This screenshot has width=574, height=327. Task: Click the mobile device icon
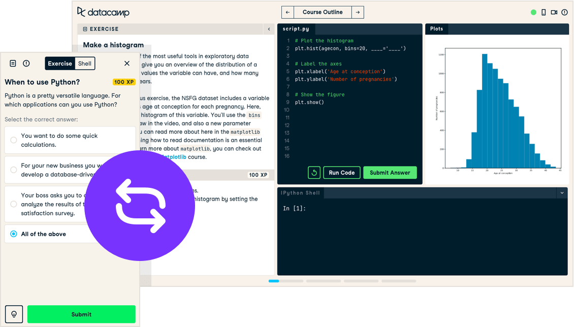(544, 12)
